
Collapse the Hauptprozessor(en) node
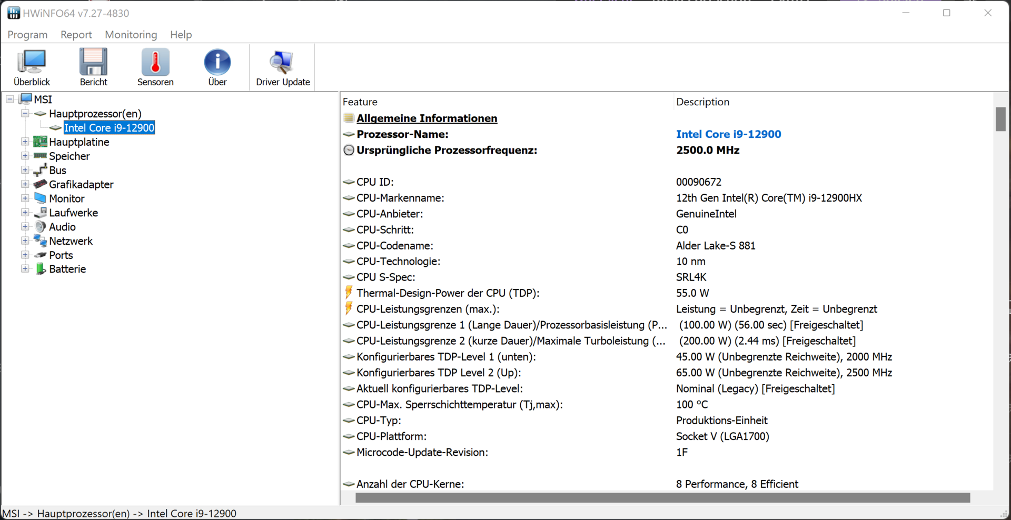tap(25, 113)
